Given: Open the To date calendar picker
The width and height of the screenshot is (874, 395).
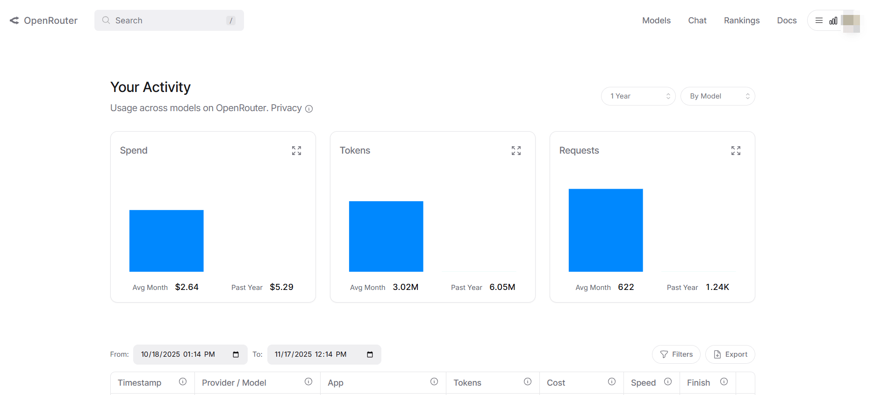Looking at the screenshot, I should coord(370,354).
